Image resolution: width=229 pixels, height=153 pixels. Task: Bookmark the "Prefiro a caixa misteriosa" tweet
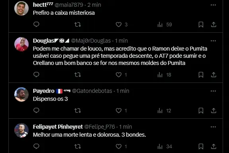pyautogui.click(x=201, y=24)
